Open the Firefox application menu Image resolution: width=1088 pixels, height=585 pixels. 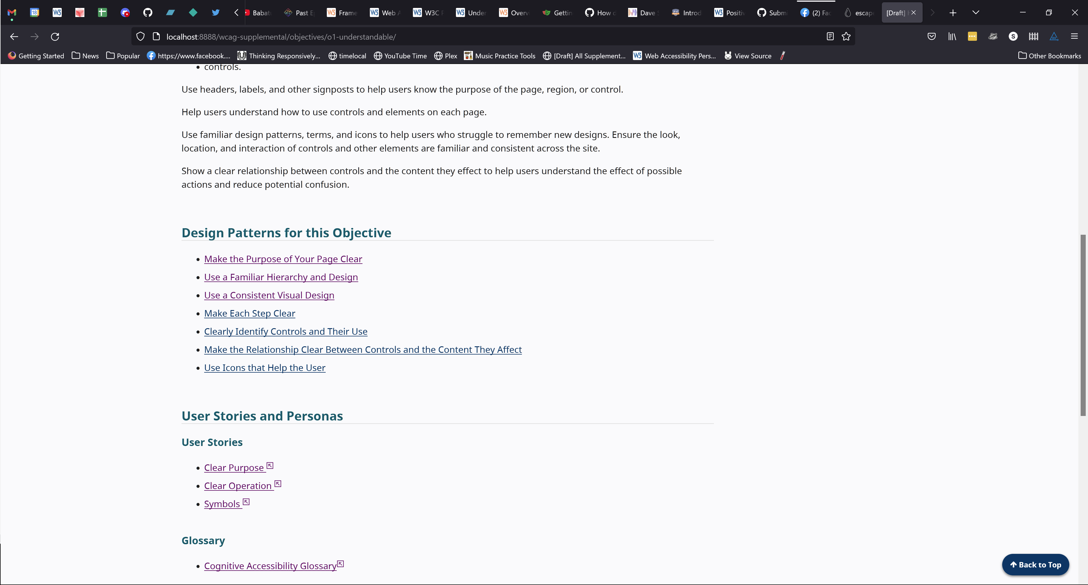tap(1075, 37)
